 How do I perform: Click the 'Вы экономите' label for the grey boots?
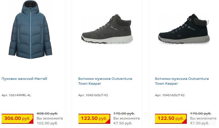126,118
